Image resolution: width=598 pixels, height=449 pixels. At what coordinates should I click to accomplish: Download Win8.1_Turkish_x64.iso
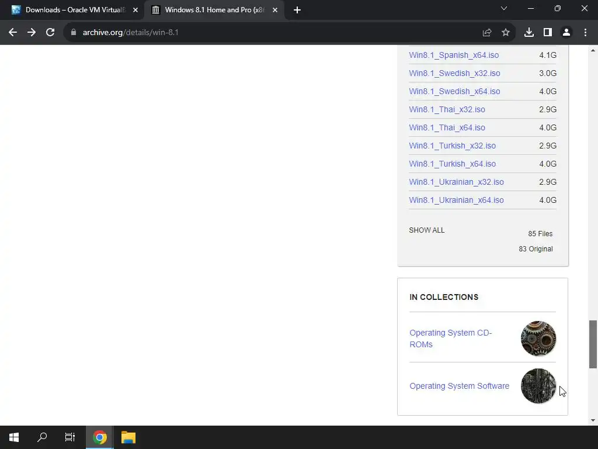tap(453, 164)
